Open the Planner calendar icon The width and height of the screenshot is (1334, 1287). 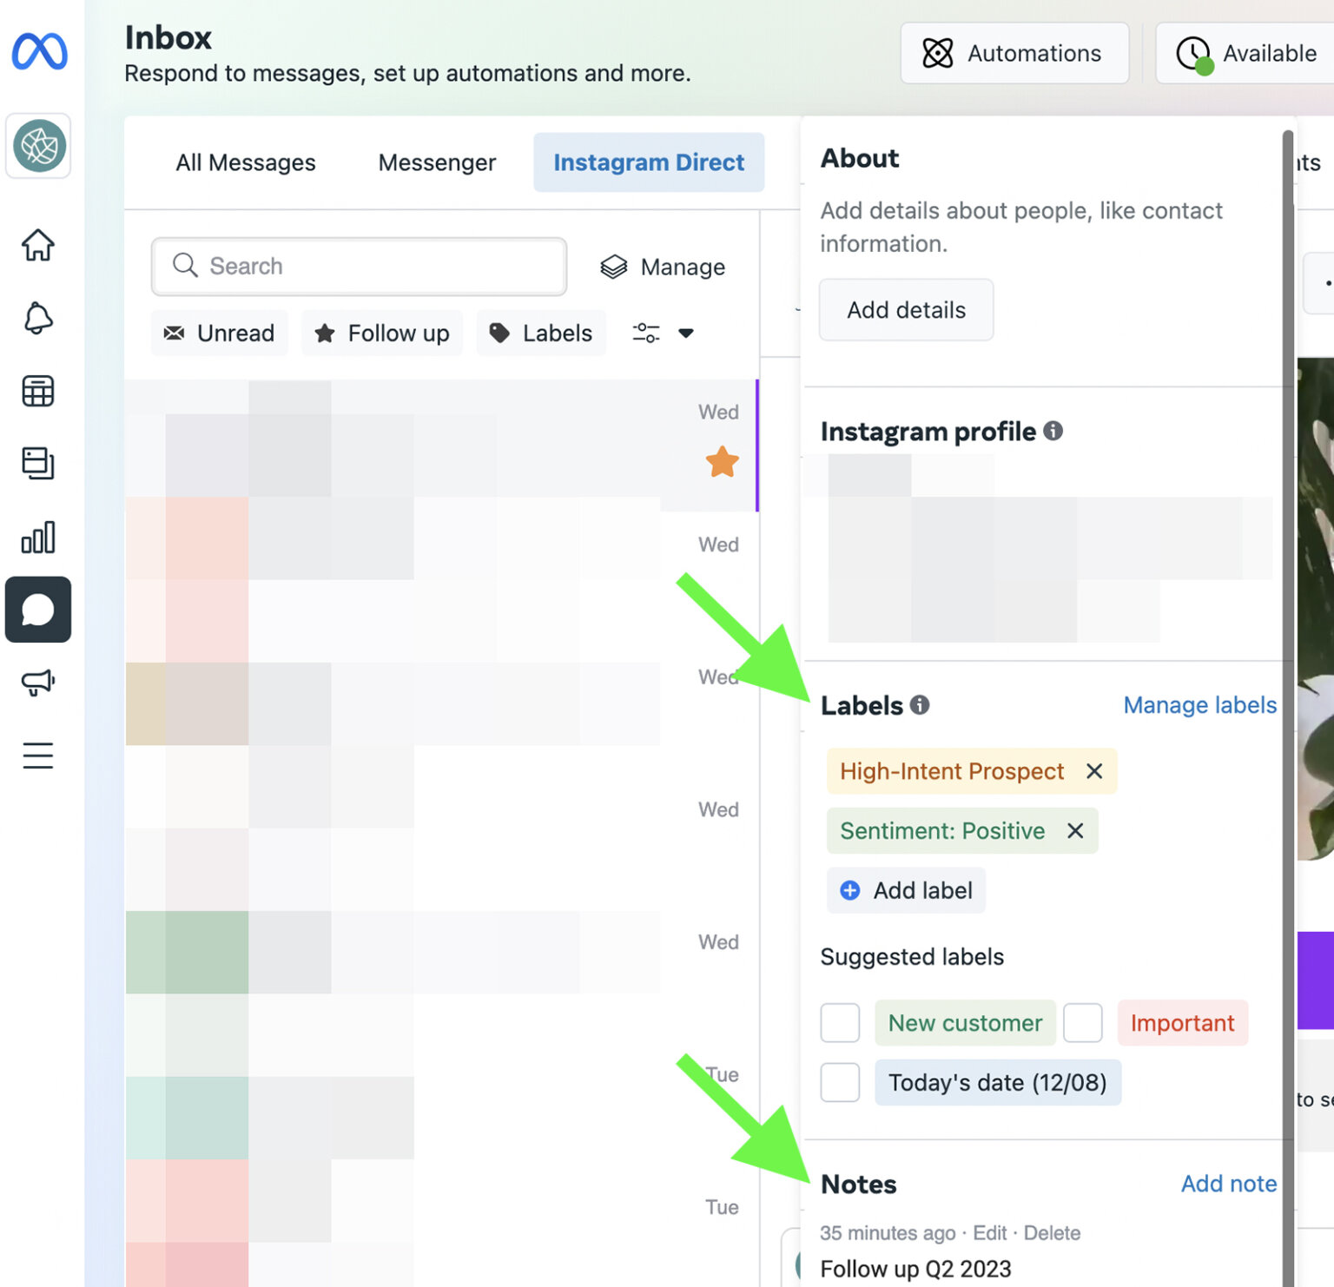point(37,391)
